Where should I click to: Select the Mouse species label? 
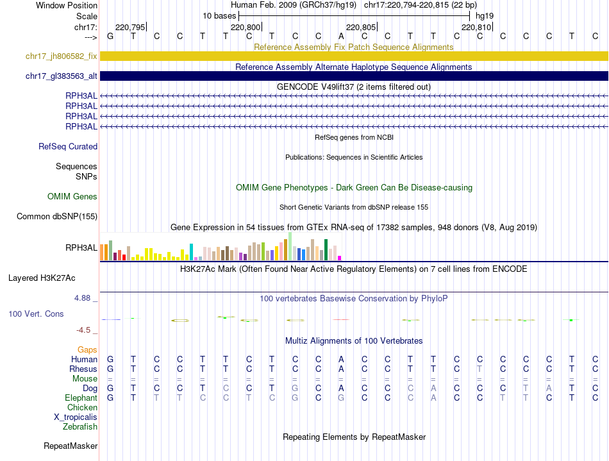(x=85, y=379)
